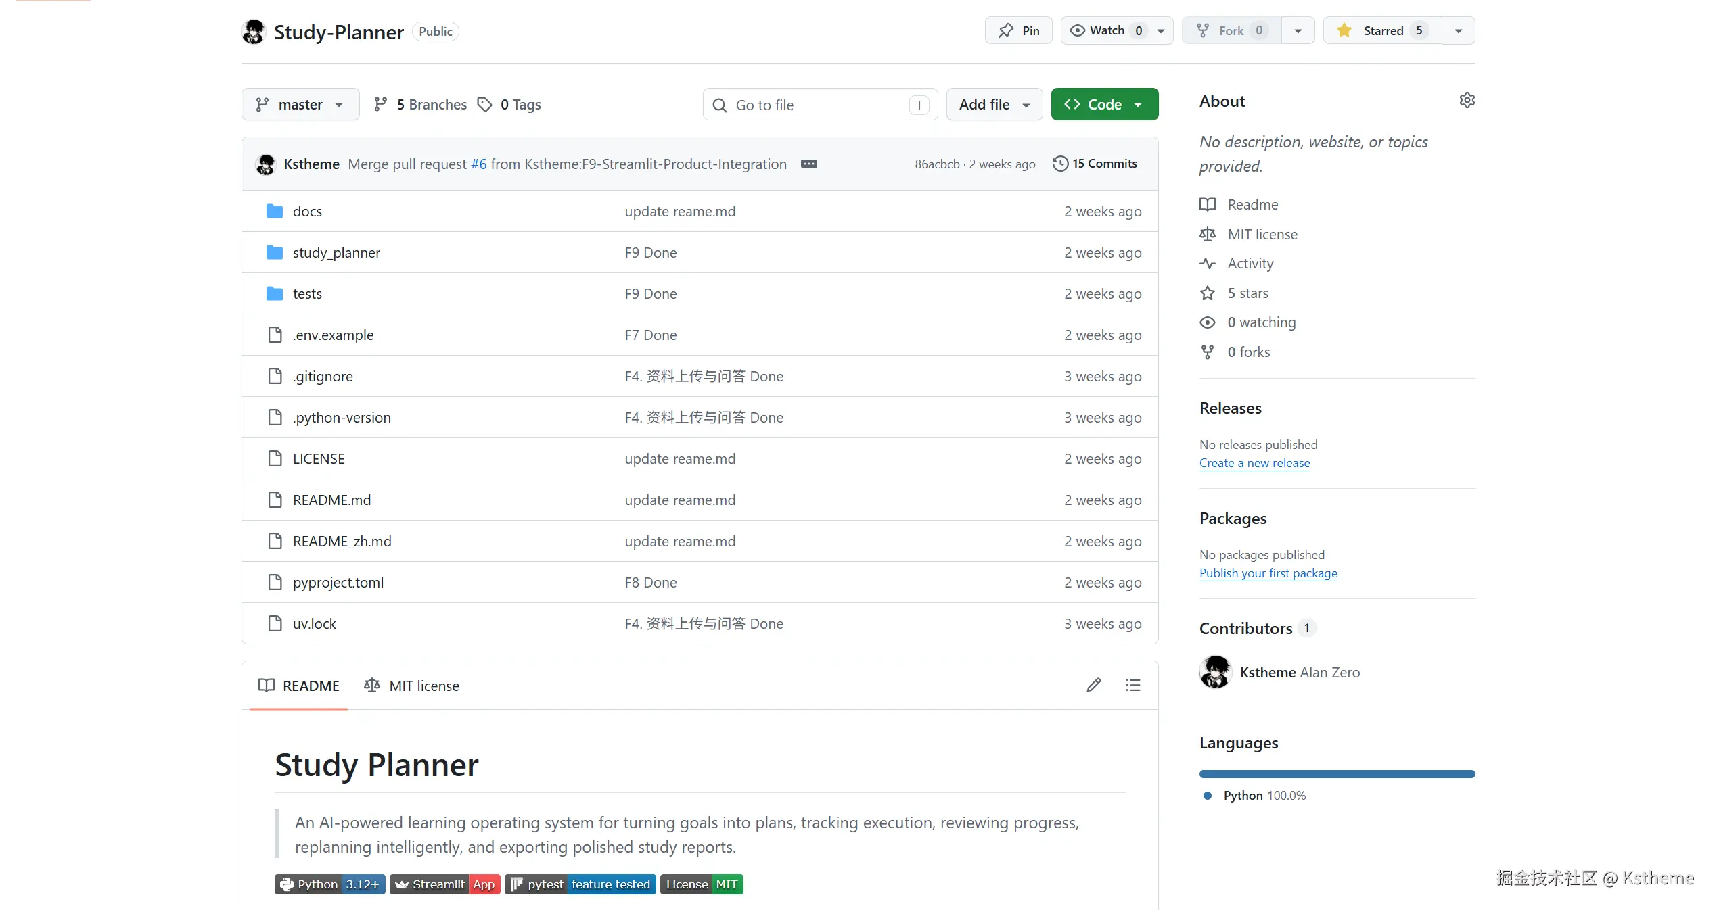Select the MIT license tab
Screen dimensions: 1717x910
pos(411,686)
